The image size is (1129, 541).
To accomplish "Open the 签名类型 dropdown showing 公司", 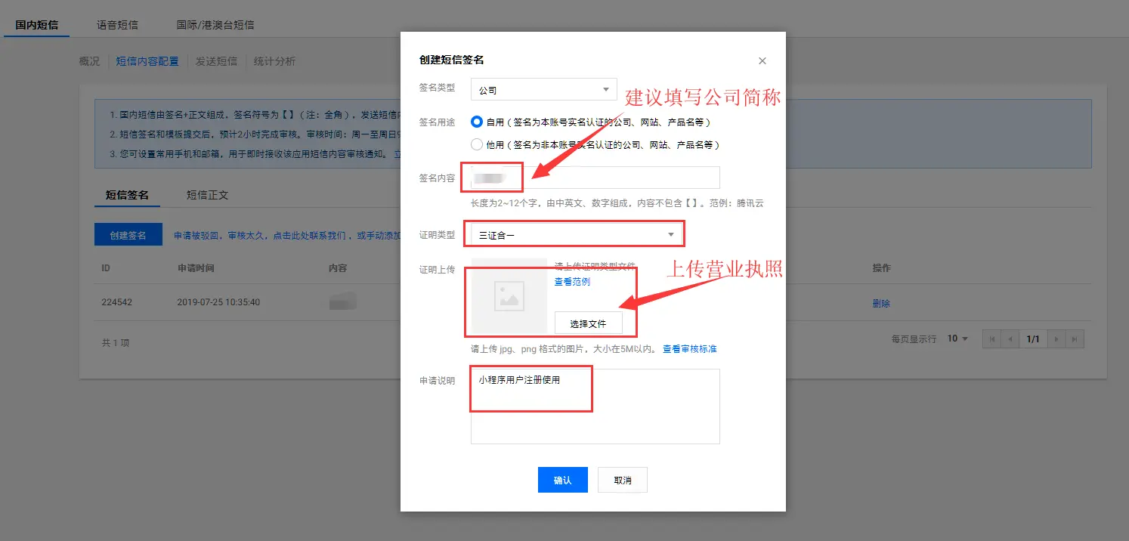I will (x=543, y=90).
